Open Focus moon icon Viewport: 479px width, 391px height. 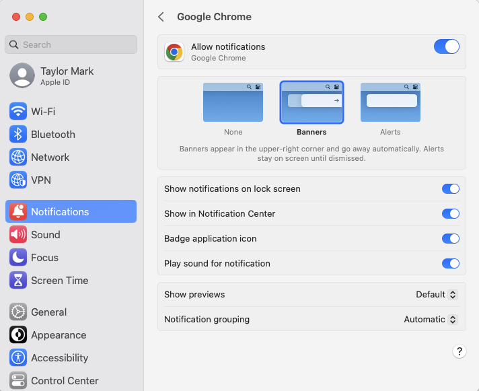point(18,257)
